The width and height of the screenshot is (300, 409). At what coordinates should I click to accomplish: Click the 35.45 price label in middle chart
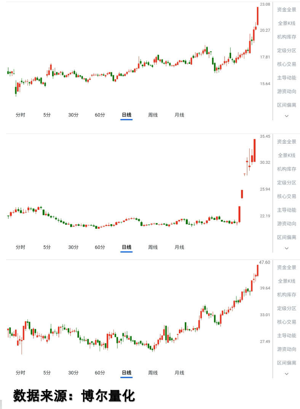coord(265,136)
